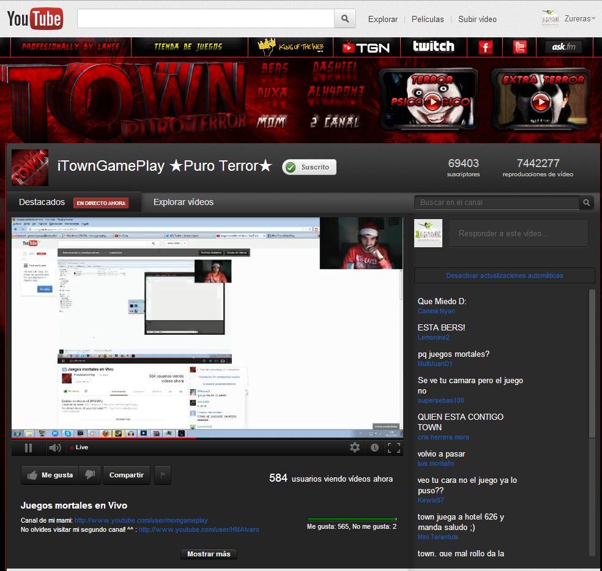602x571 pixels.
Task: Click the video title Juegos mortales en Vivo
Action: coord(73,506)
